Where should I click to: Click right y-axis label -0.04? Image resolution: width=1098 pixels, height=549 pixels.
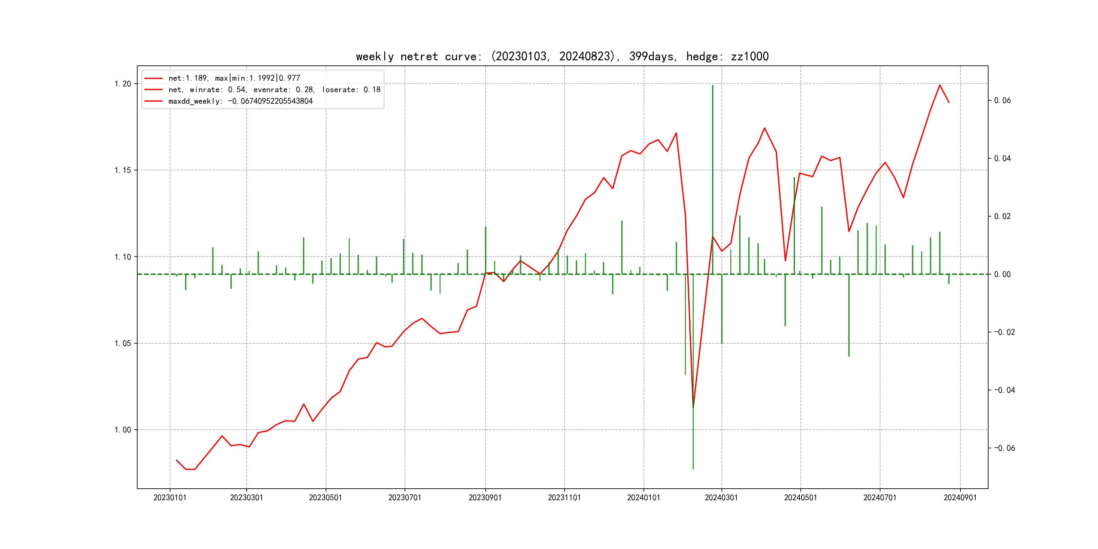coord(1004,390)
